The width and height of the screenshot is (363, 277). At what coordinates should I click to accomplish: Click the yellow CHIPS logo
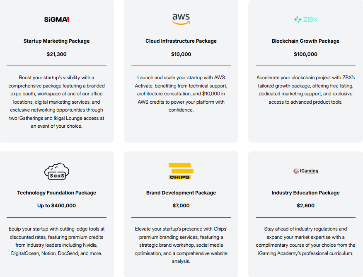coord(181,171)
